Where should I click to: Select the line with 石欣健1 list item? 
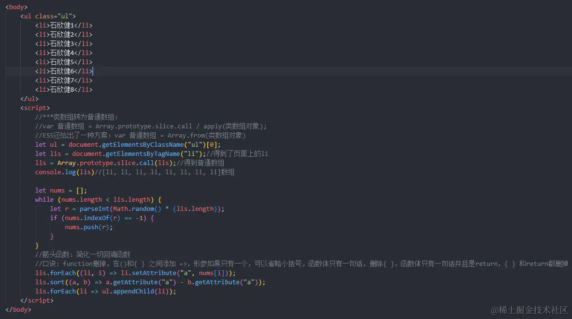click(x=64, y=25)
